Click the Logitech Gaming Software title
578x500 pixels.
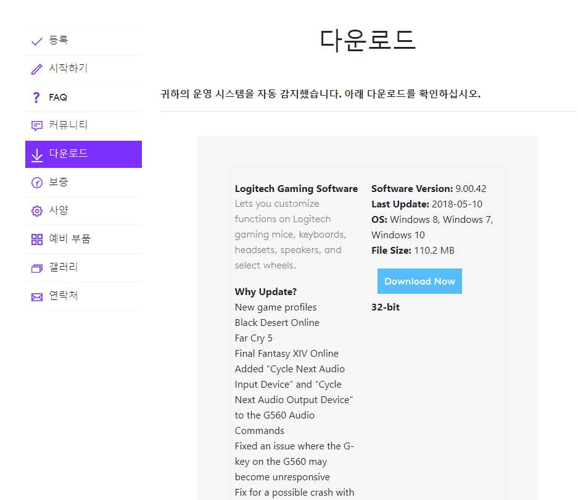[x=296, y=188]
